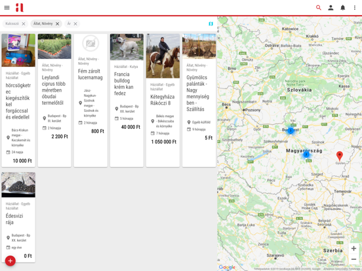This screenshot has height=271, width=362.
Task: Remove the Ár filter chip
Action: pos(75,24)
